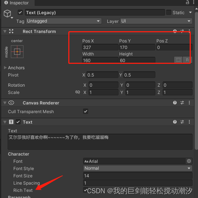
Task: Disable the Text component enabled checkbox
Action: tap(18, 122)
